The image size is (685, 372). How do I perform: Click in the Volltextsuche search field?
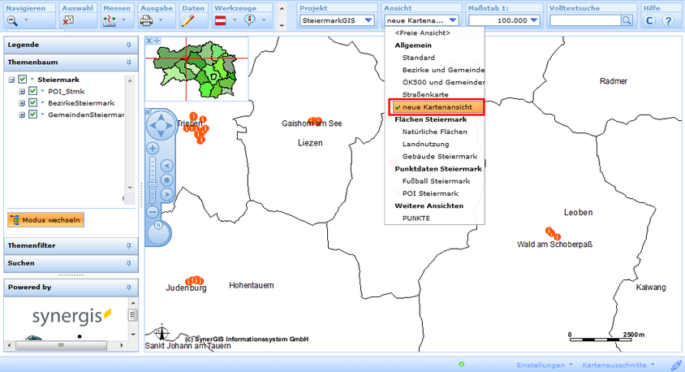[x=585, y=20]
